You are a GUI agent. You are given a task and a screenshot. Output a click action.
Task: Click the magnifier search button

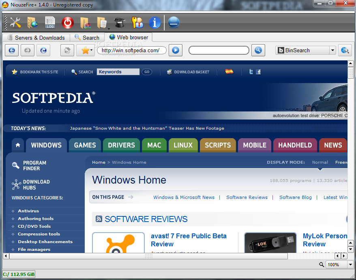click(x=258, y=50)
